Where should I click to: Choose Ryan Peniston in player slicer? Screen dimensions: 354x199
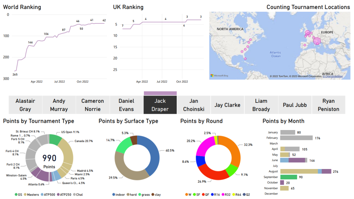(x=328, y=105)
